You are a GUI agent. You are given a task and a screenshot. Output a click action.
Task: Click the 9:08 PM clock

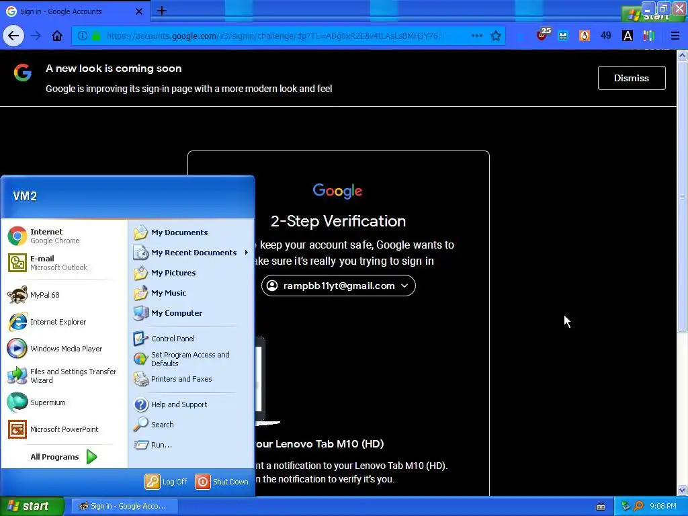pyautogui.click(x=663, y=506)
